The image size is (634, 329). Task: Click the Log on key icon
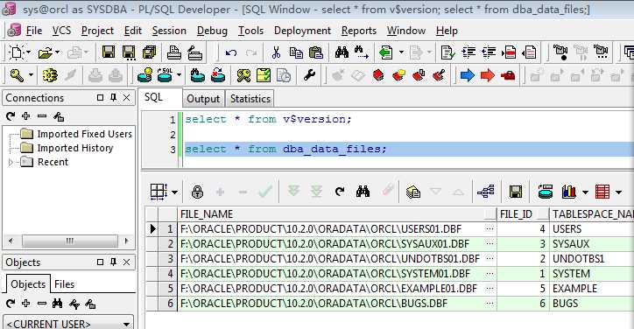tap(17, 75)
